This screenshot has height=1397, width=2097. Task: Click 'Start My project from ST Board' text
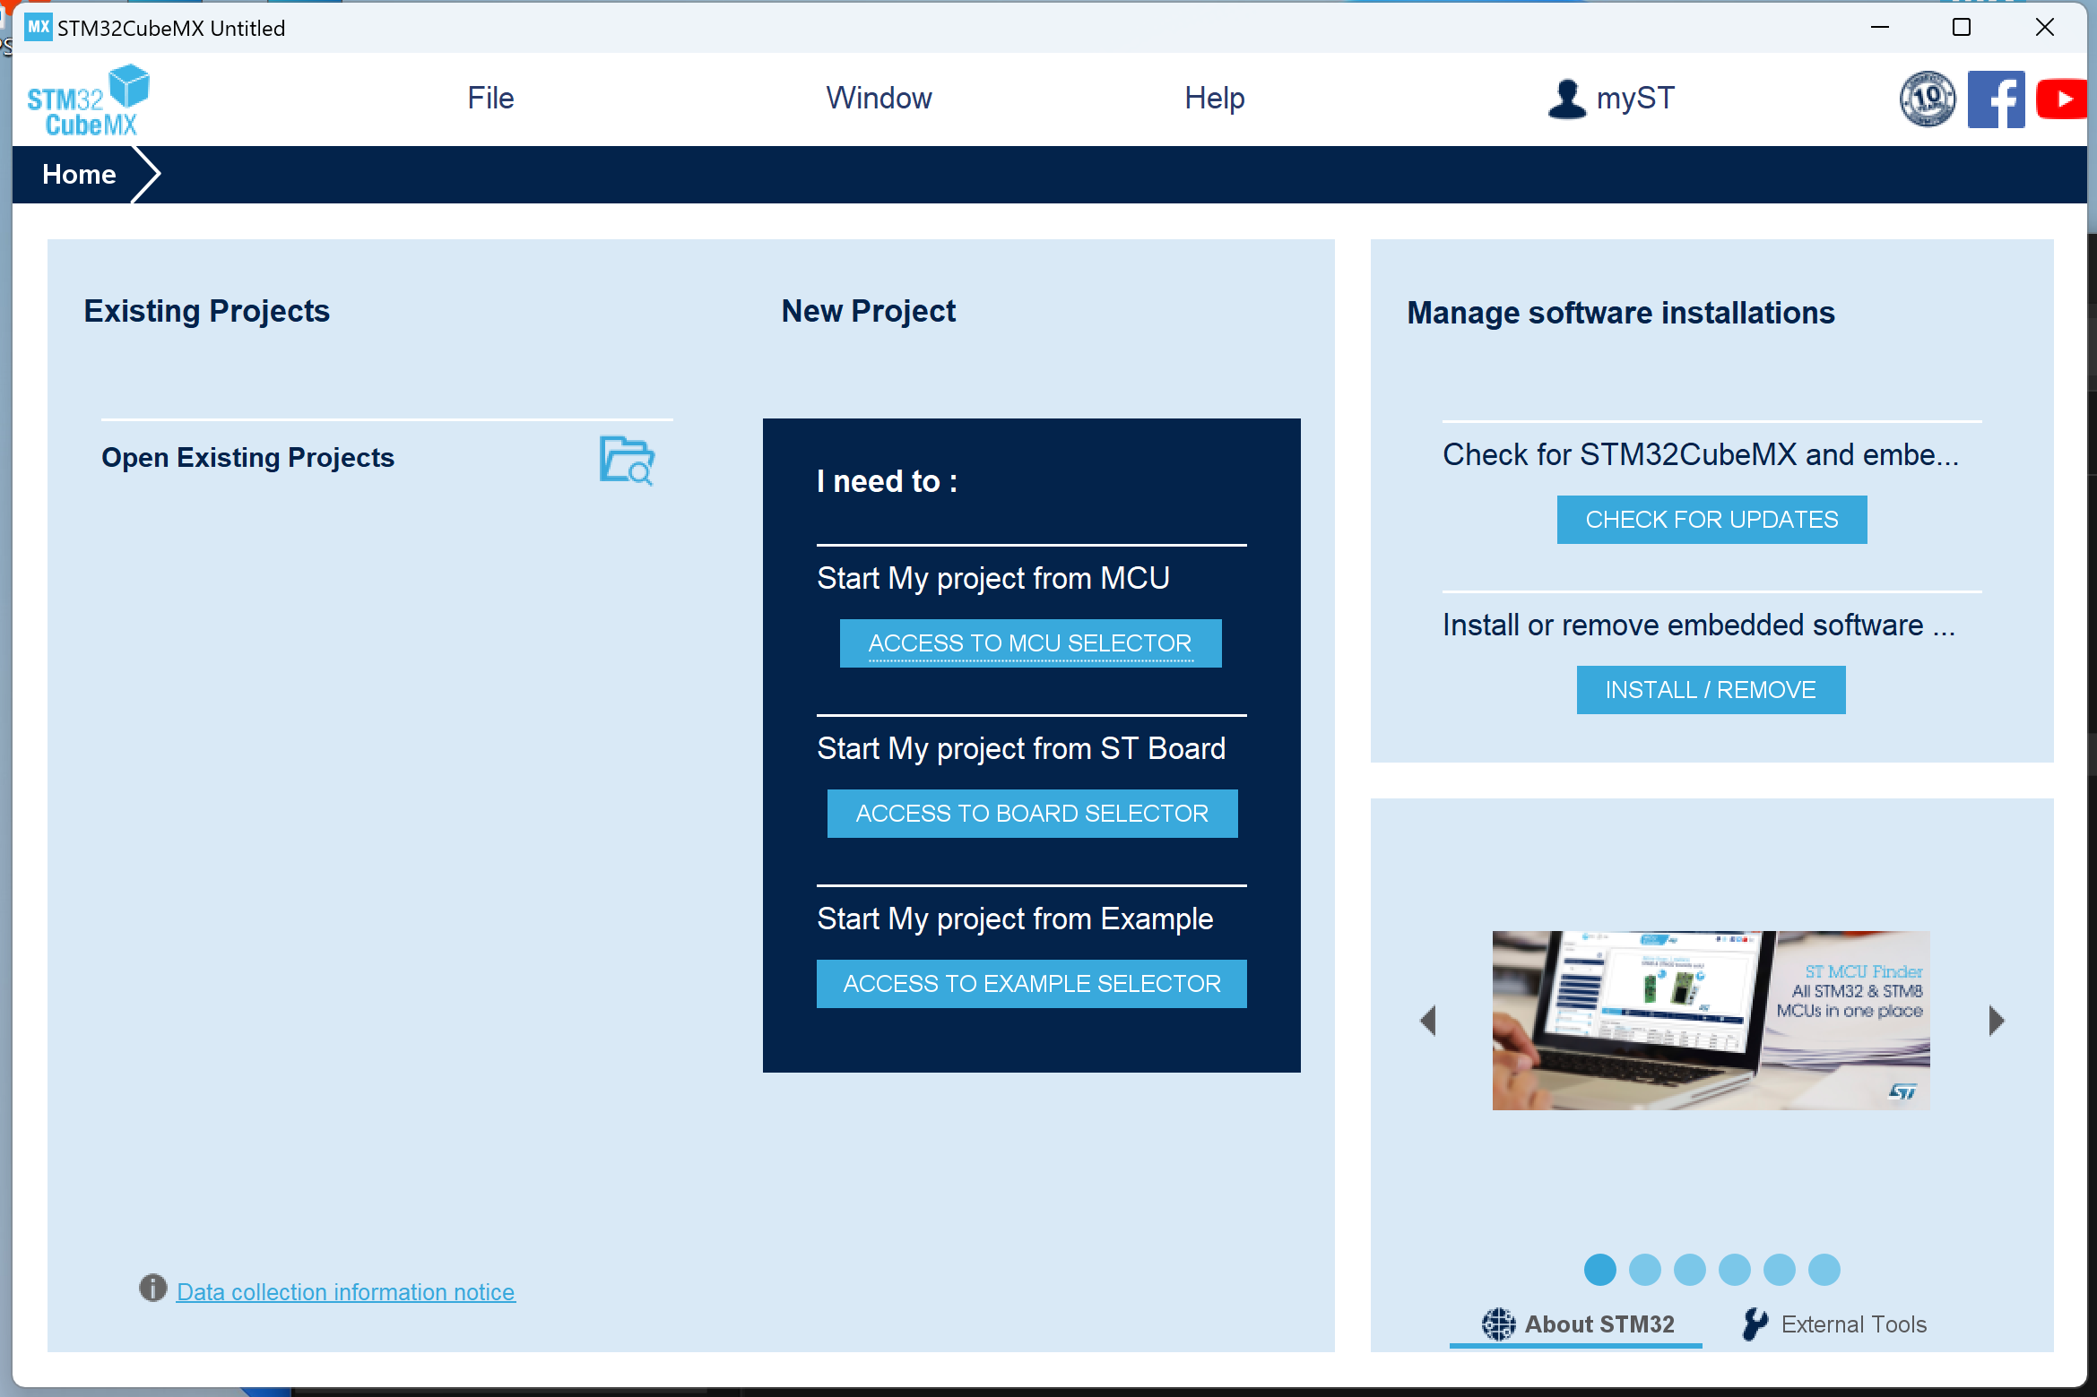[1021, 749]
